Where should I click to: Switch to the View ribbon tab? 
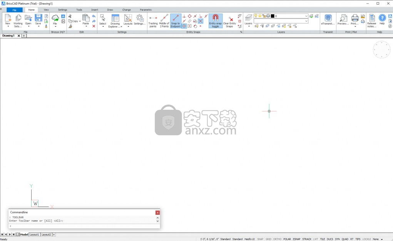point(46,10)
